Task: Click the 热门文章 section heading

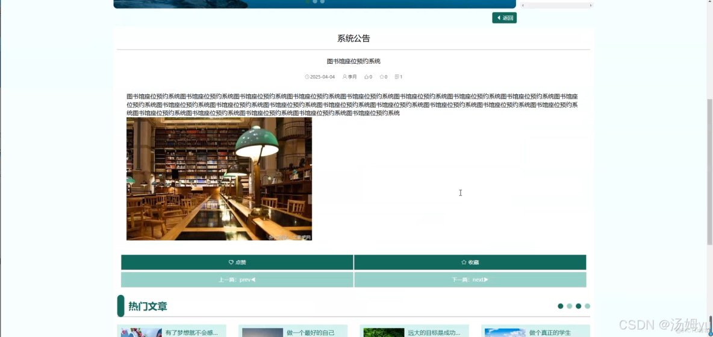Action: pyautogui.click(x=148, y=306)
